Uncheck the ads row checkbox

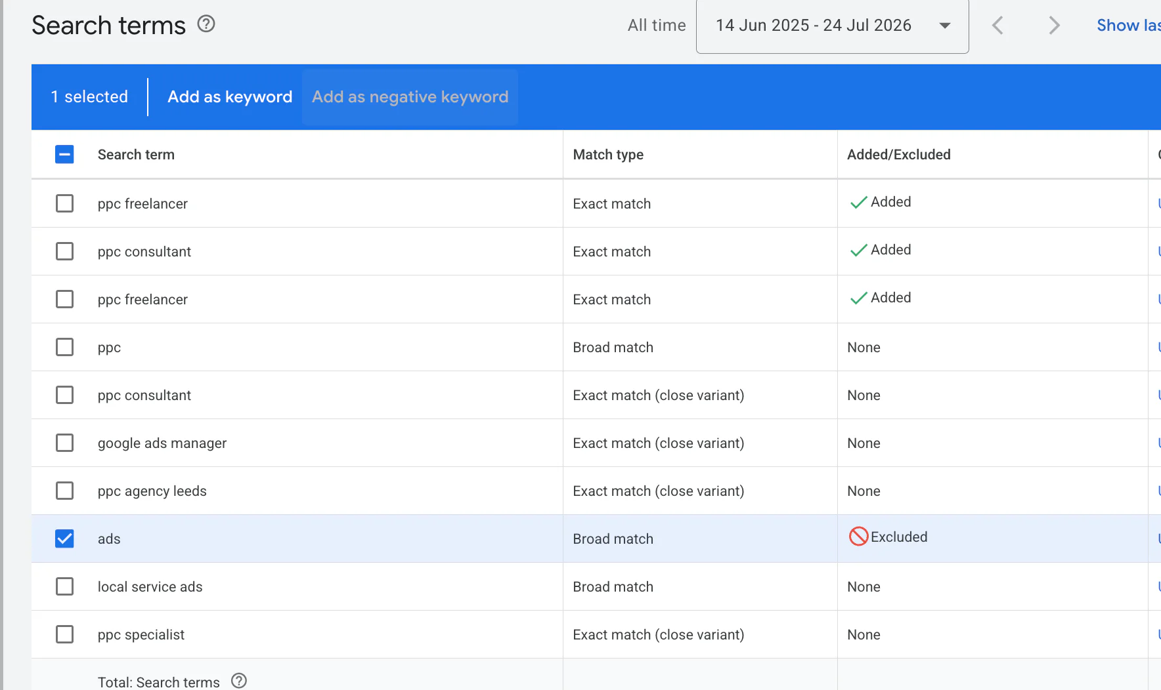click(64, 538)
